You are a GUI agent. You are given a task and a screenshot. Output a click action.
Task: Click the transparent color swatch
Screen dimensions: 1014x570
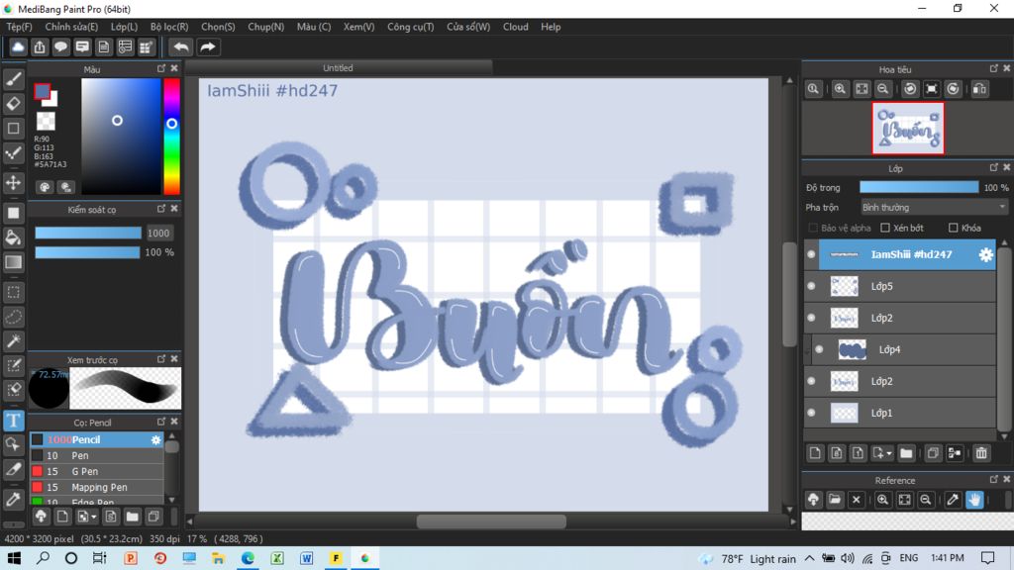[46, 120]
